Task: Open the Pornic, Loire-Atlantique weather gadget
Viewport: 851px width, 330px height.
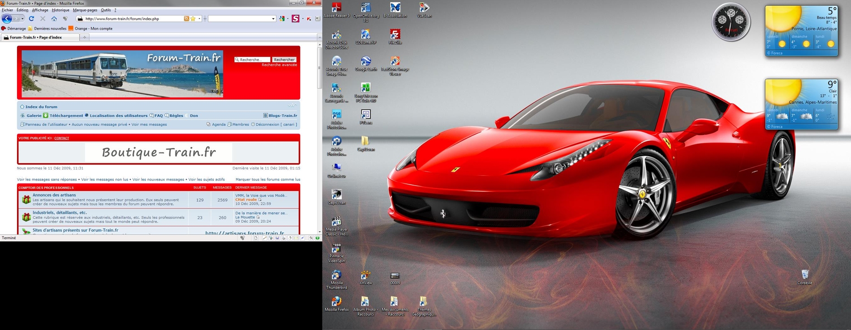Action: [801, 31]
